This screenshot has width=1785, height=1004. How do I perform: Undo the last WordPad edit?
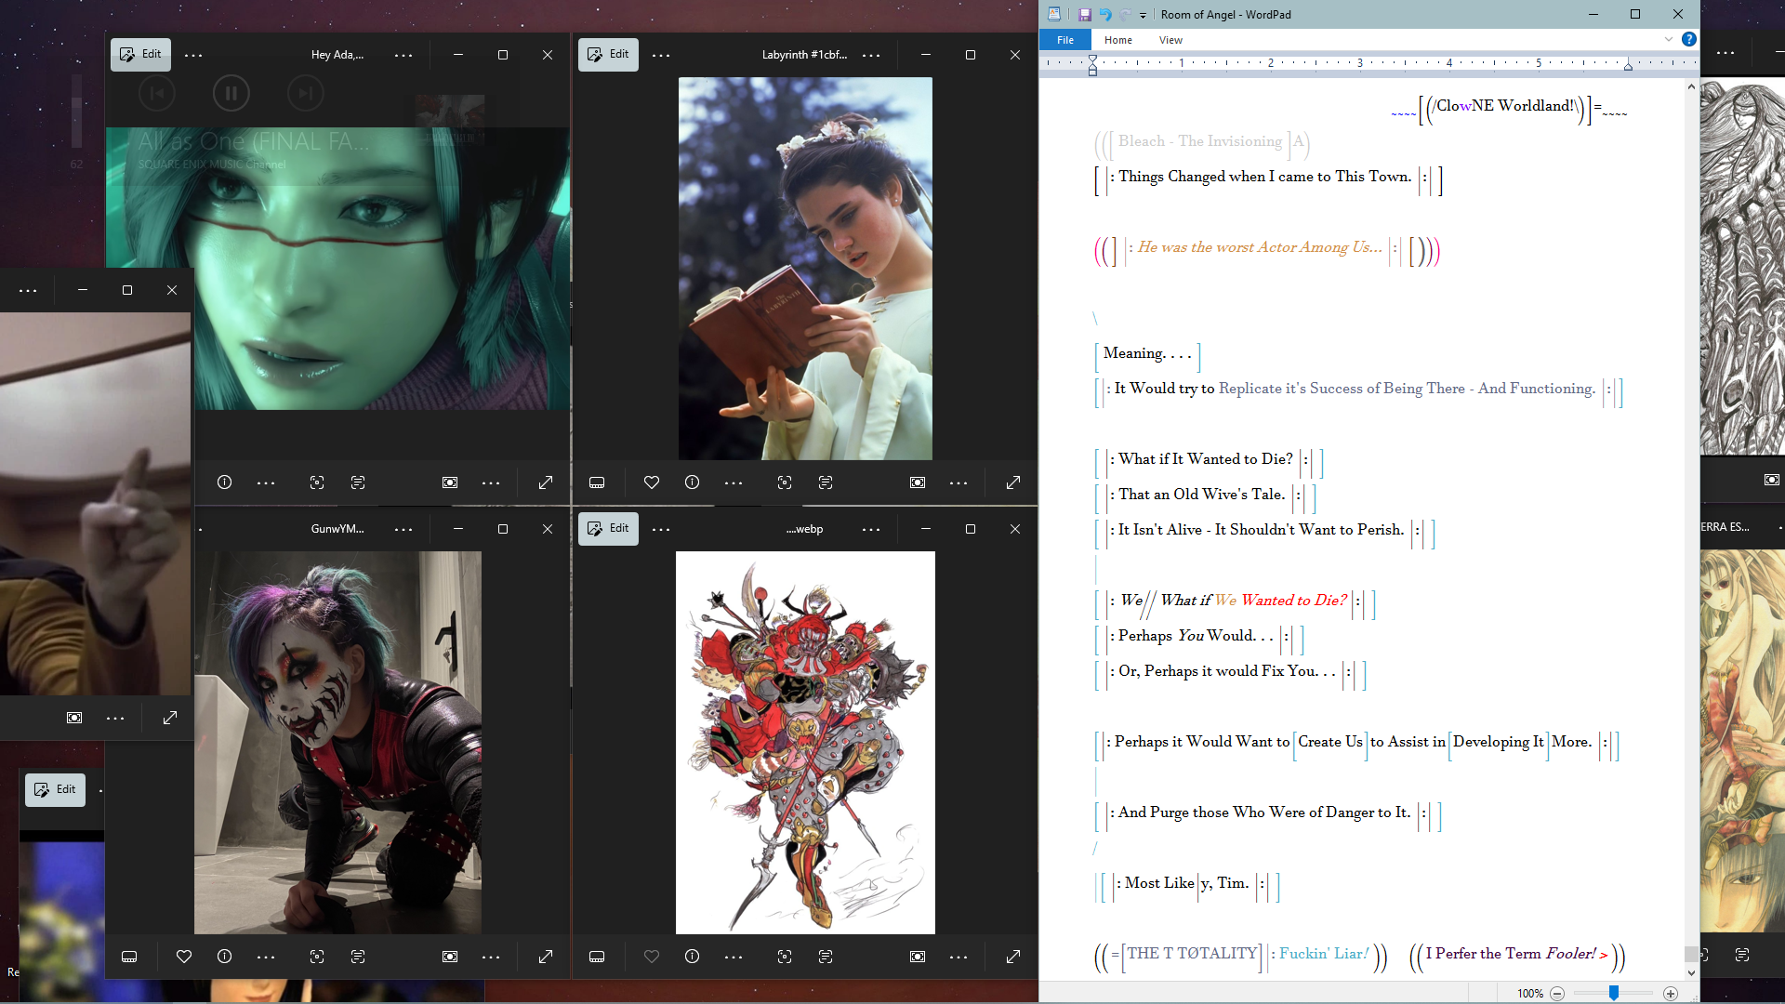coord(1104,14)
